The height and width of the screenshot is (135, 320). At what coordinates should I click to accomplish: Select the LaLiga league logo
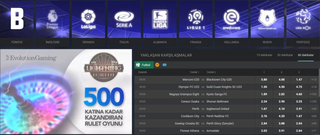(88, 19)
